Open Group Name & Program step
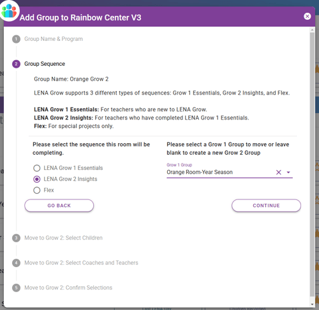Viewport: 319px width, 310px height. 54,39
